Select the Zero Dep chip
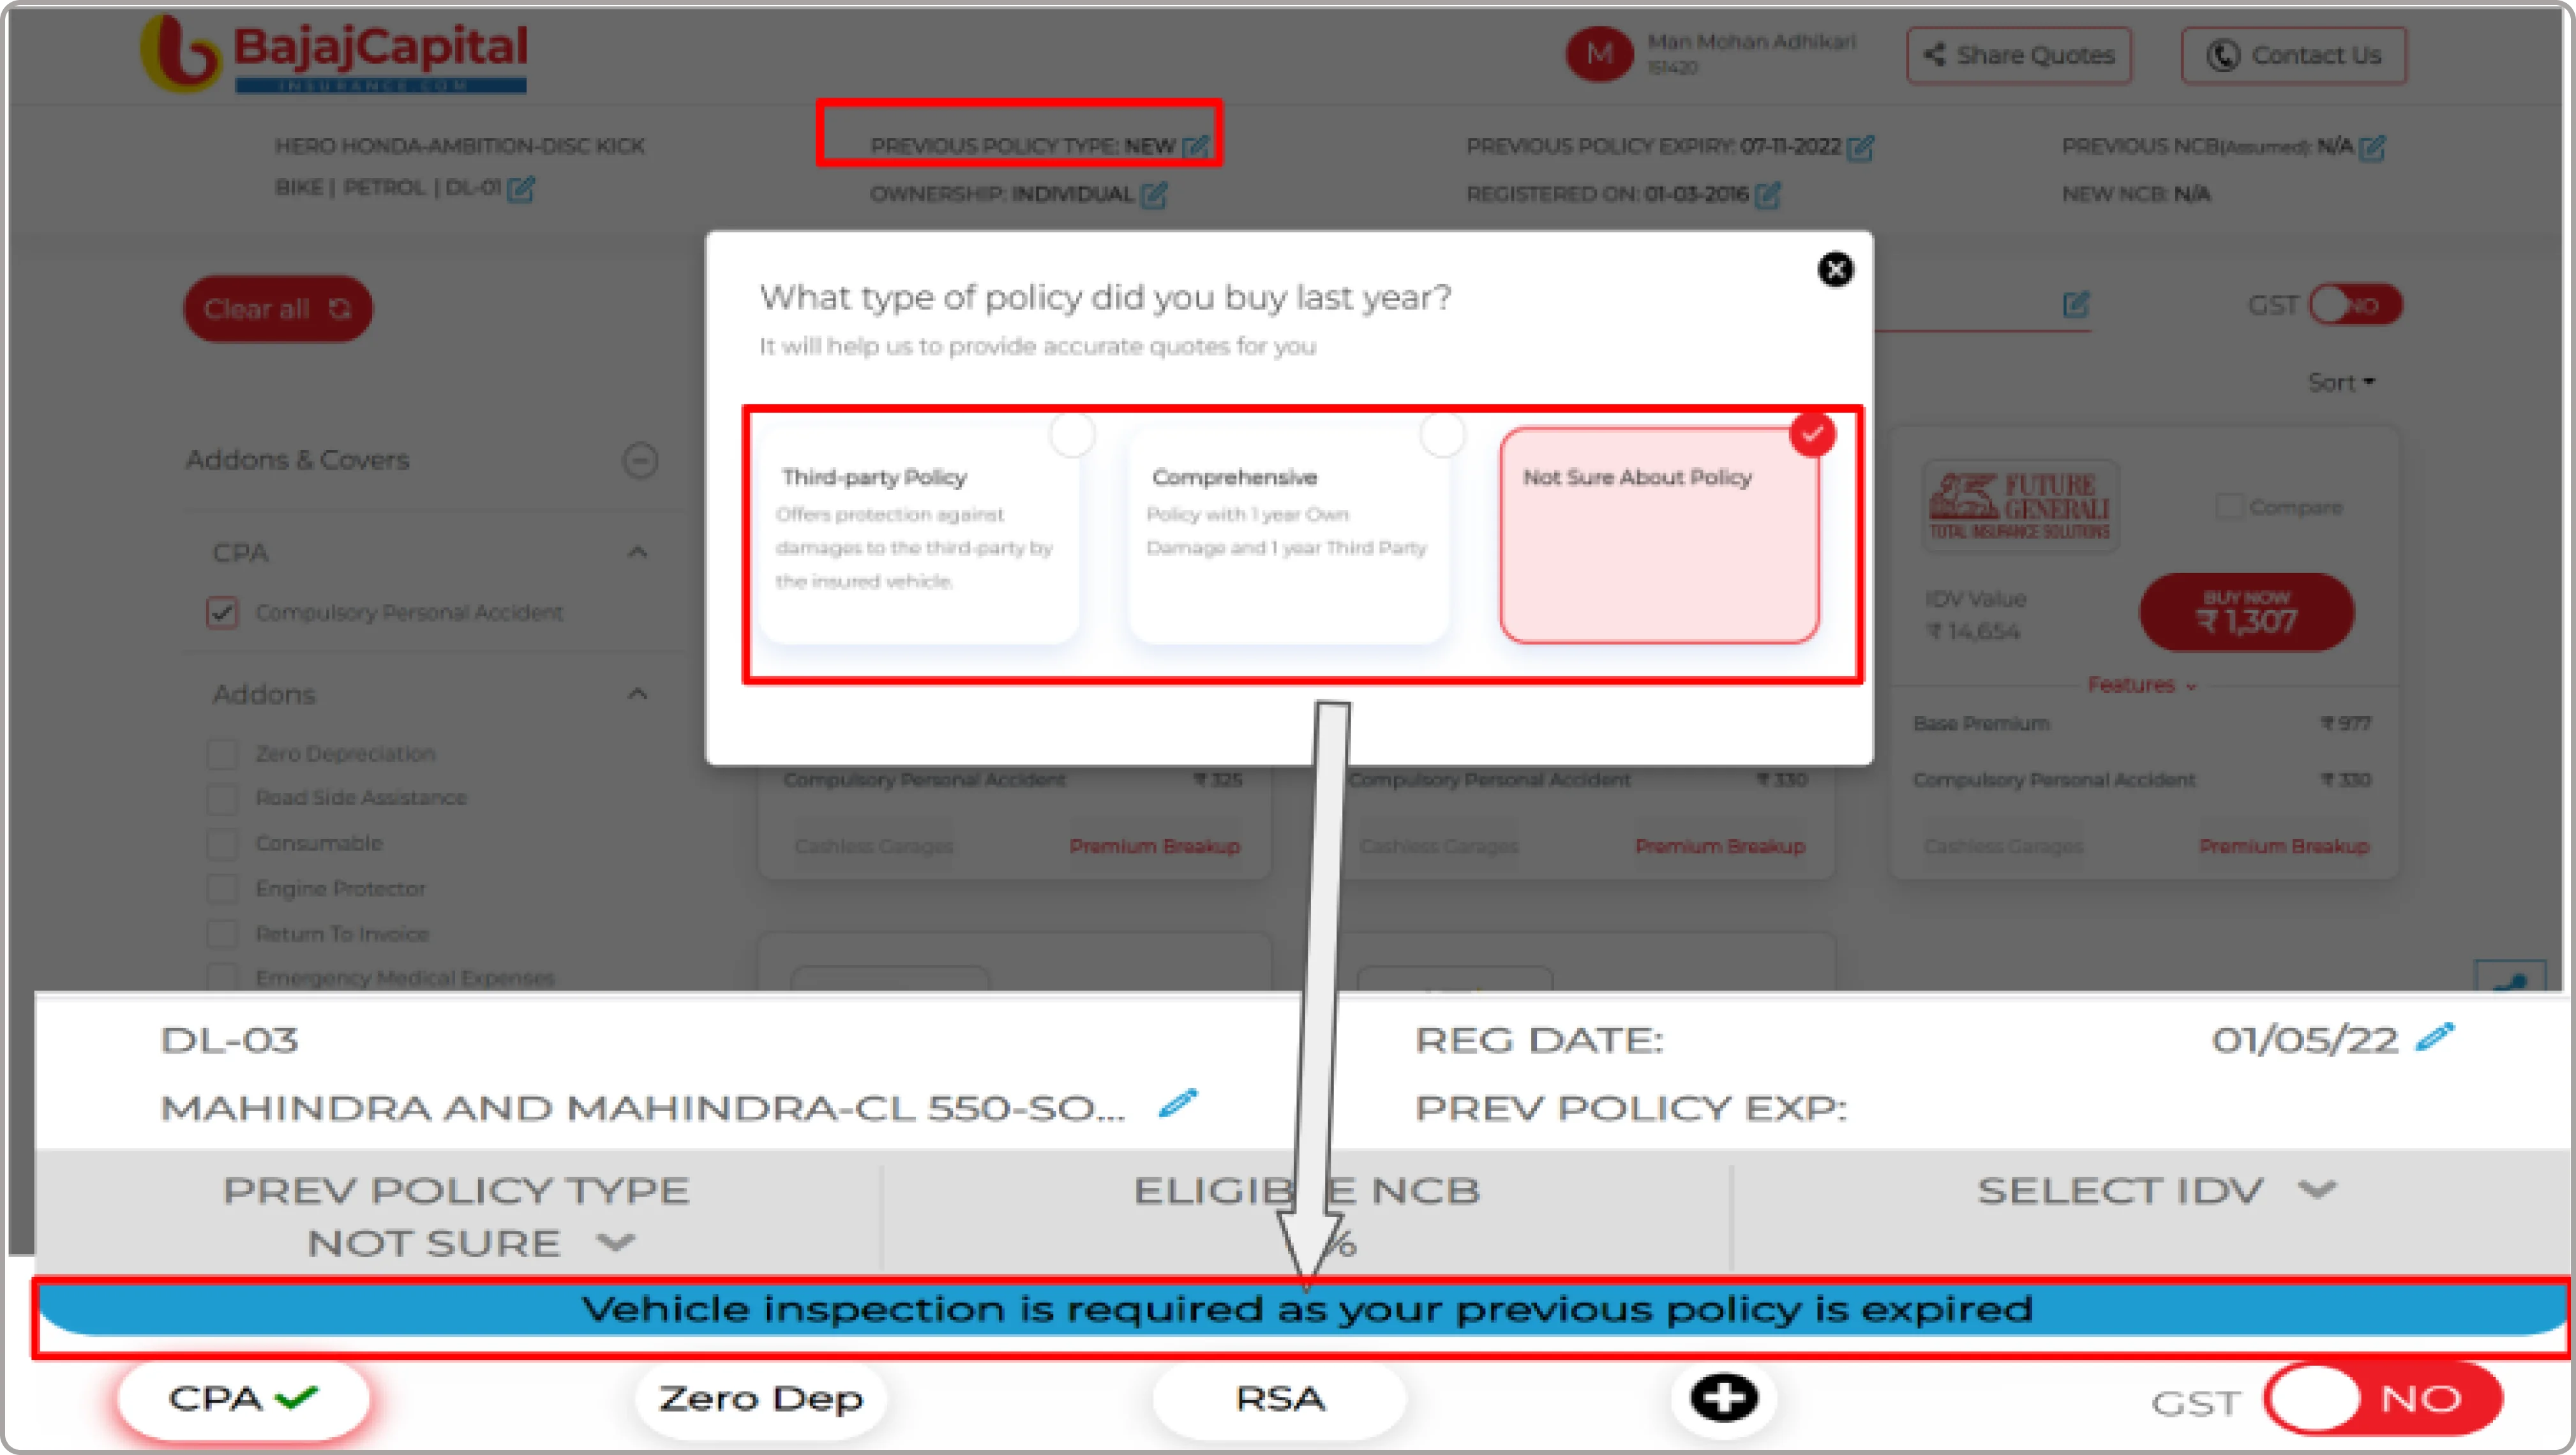2576x1455 pixels. click(760, 1398)
